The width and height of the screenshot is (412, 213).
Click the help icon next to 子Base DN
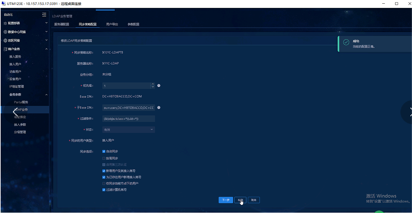[159, 108]
